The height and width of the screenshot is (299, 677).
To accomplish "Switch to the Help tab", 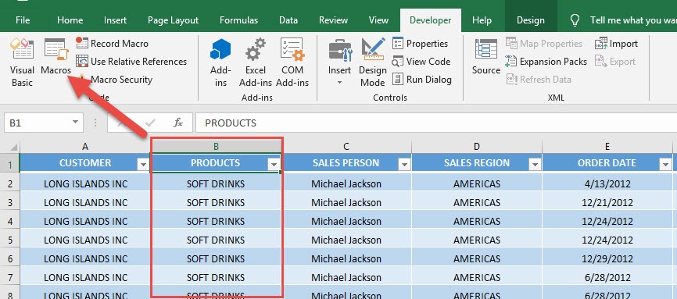I will point(482,20).
